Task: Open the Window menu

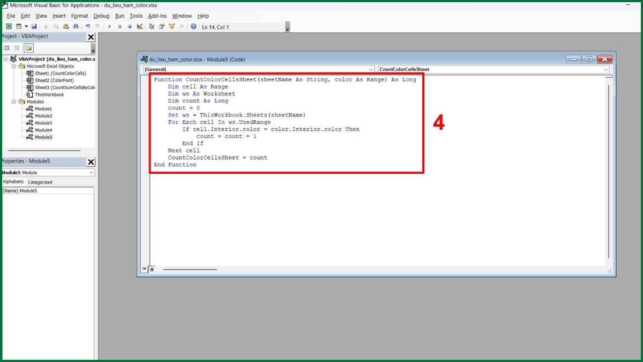Action: pos(182,16)
